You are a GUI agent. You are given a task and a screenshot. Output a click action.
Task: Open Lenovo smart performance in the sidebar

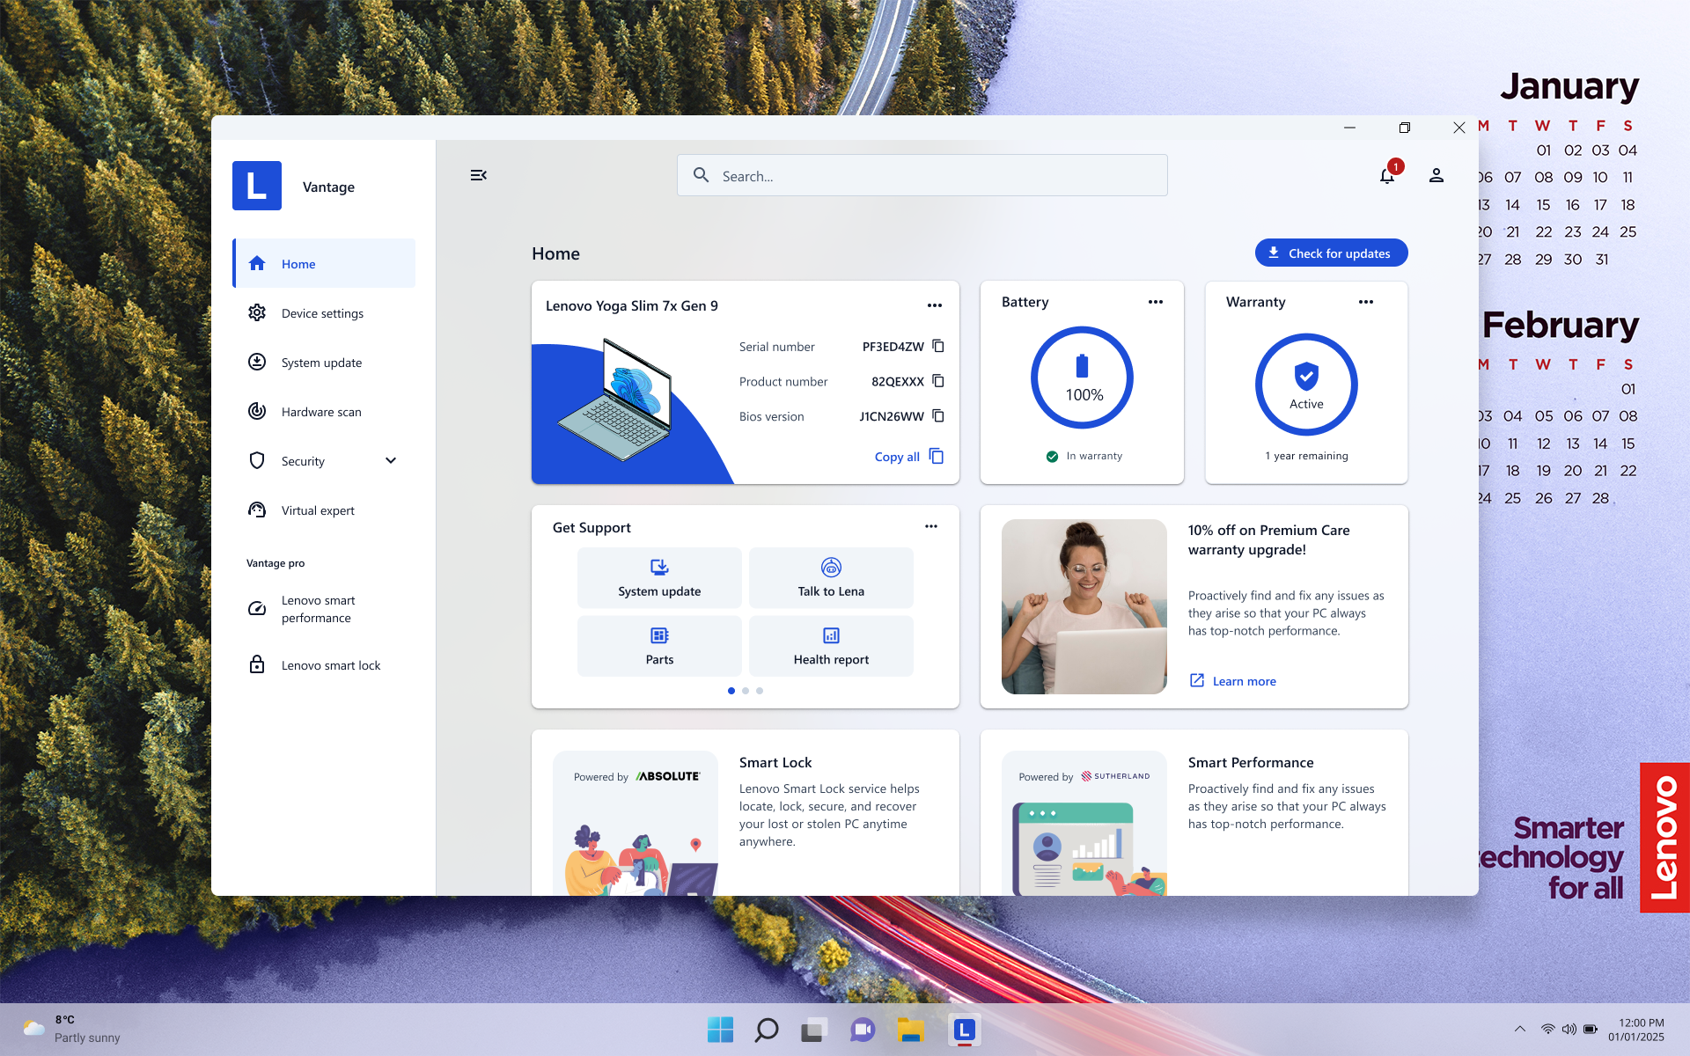[x=324, y=609]
